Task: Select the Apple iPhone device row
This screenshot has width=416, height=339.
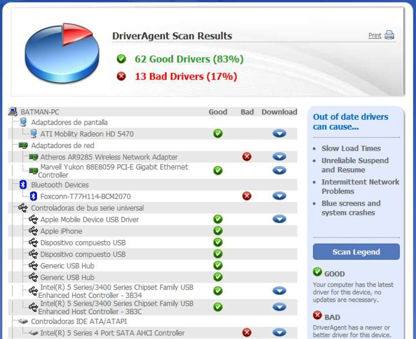Action: point(153,231)
